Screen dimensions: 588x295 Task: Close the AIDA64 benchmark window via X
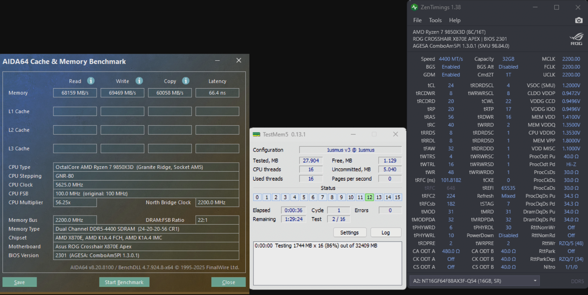click(x=239, y=61)
